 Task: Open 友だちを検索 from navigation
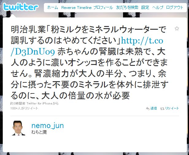pyautogui.click(x=127, y=7)
